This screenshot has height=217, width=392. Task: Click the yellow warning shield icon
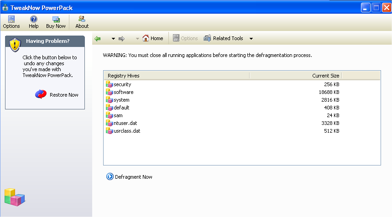[15, 45]
